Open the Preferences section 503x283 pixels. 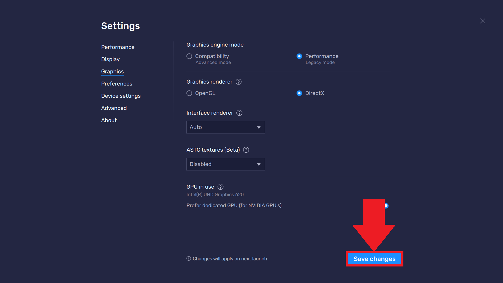(x=116, y=83)
